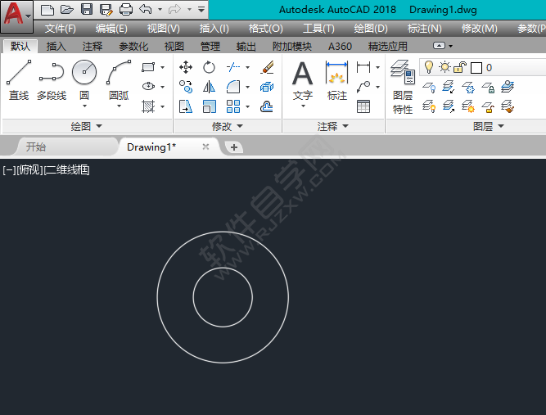Insert a table with the Table icon

pos(363,106)
